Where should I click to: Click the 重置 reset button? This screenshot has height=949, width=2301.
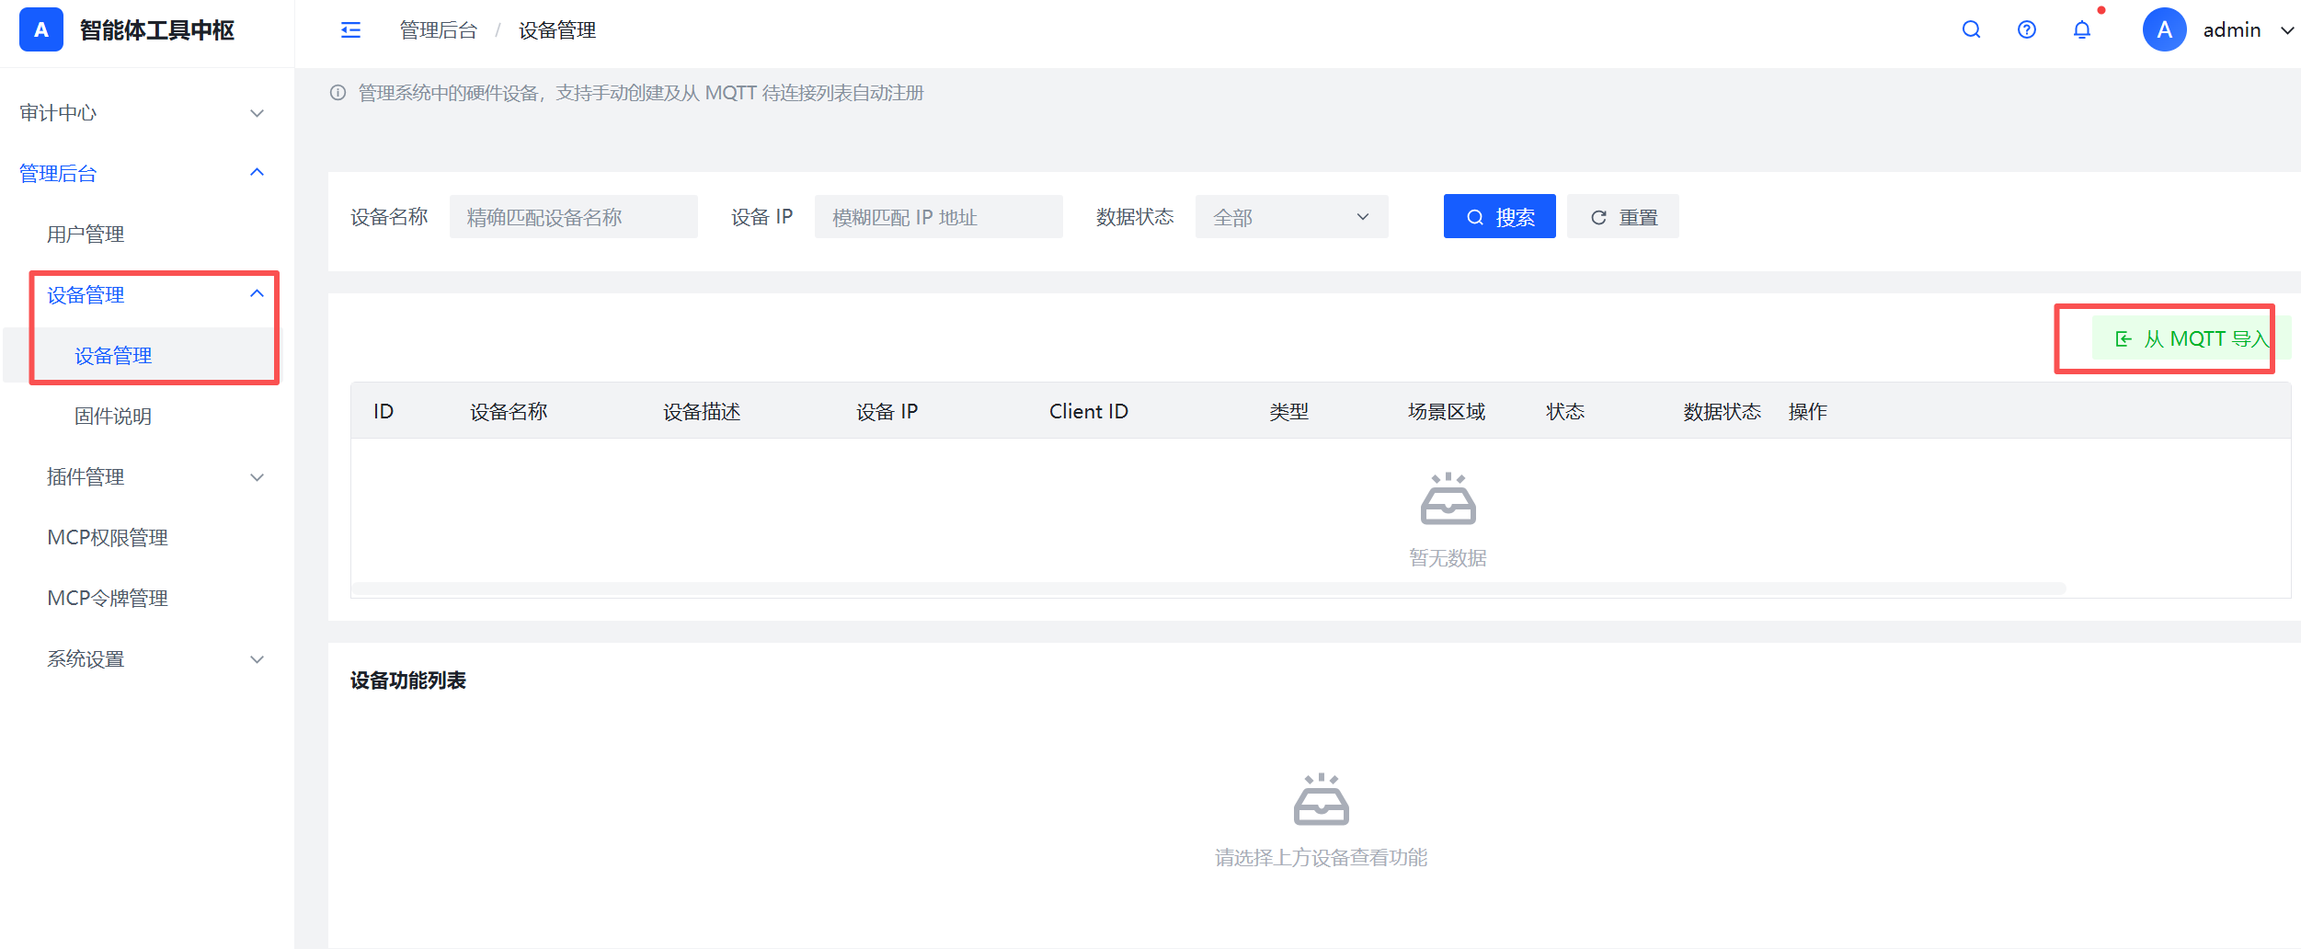[x=1622, y=217]
